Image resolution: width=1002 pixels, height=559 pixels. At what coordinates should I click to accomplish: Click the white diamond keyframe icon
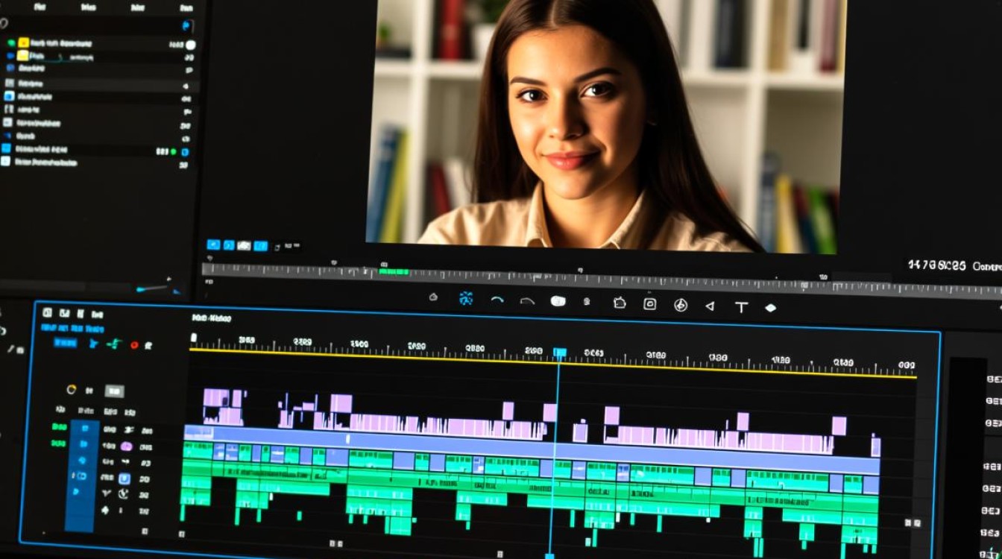(771, 307)
